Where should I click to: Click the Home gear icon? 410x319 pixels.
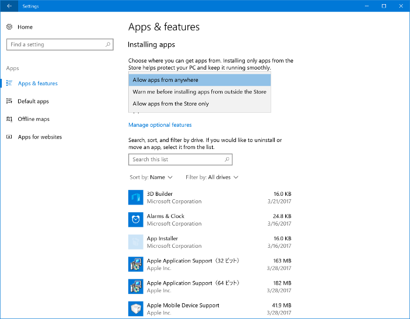(9, 27)
